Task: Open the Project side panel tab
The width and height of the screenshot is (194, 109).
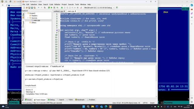Action: 23,24
